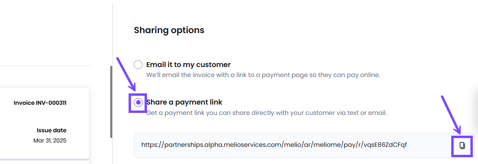Select the 'Email it to my customer' radio button
Viewport: 478px width, 164px height.
click(x=138, y=65)
